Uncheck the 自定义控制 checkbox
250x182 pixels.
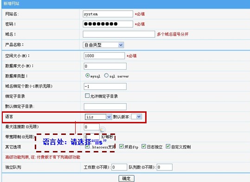coord(168,146)
